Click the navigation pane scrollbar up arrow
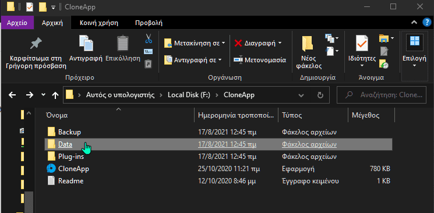 pos(29,113)
